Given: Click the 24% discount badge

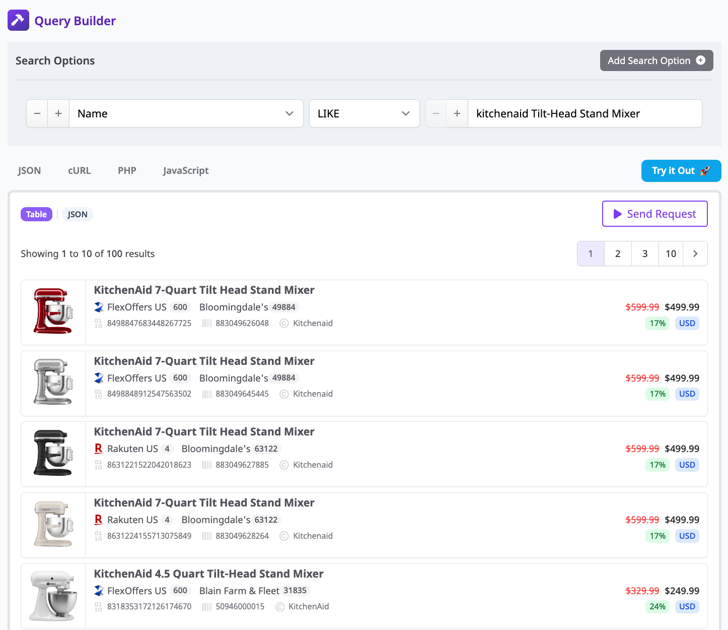Looking at the screenshot, I should point(658,606).
